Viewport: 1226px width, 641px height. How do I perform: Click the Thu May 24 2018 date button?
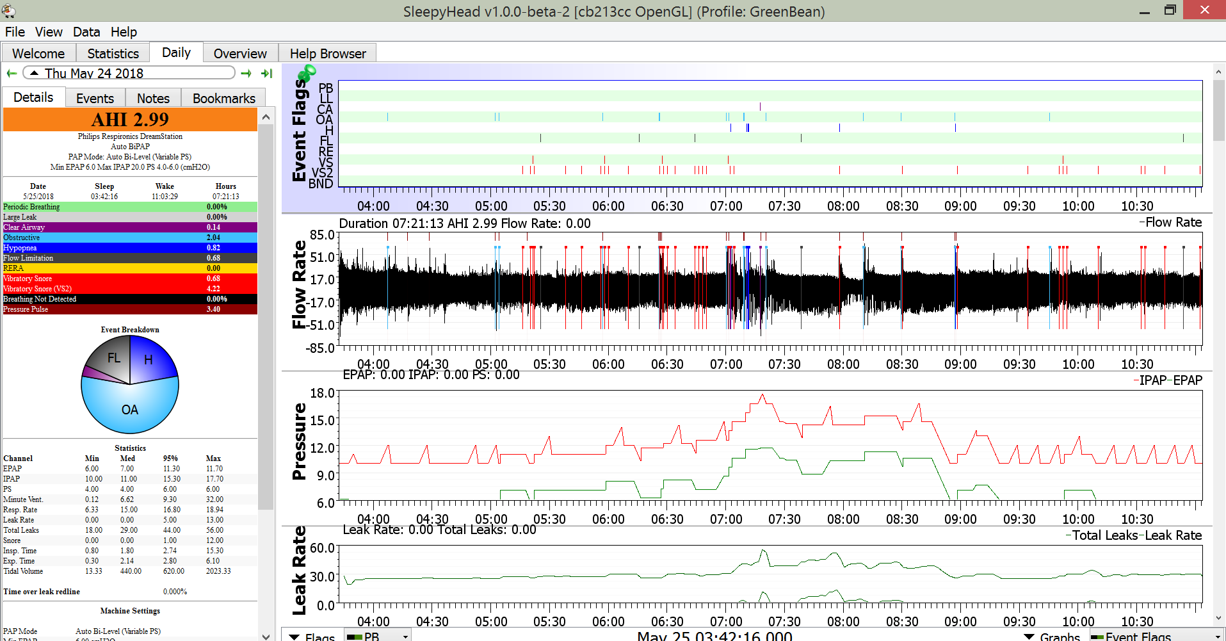[129, 73]
